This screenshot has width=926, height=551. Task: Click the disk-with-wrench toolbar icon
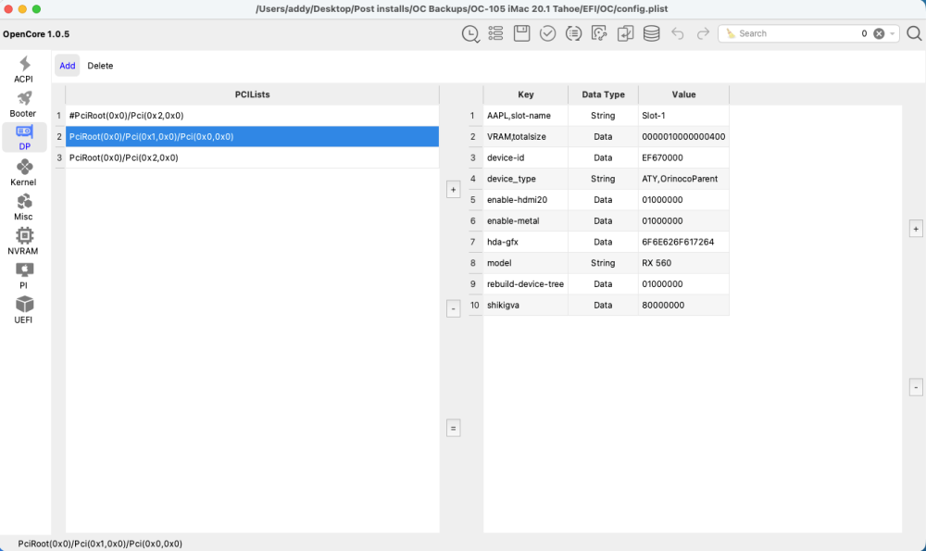(x=599, y=33)
